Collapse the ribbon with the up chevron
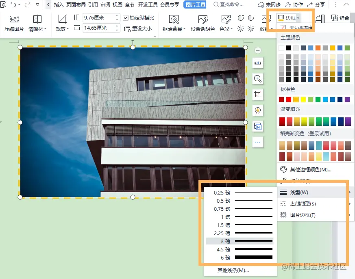The image size is (355, 279). 346,4
